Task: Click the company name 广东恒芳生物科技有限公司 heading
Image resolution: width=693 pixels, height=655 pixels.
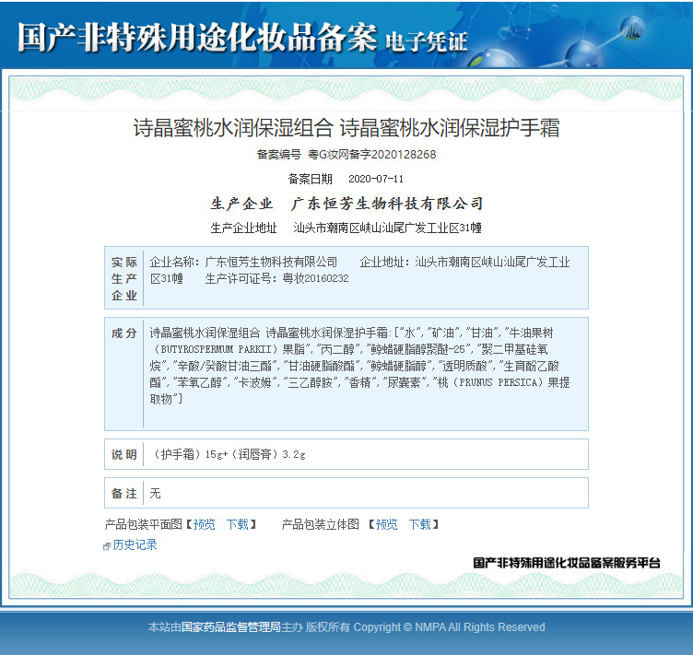Action: tap(387, 204)
